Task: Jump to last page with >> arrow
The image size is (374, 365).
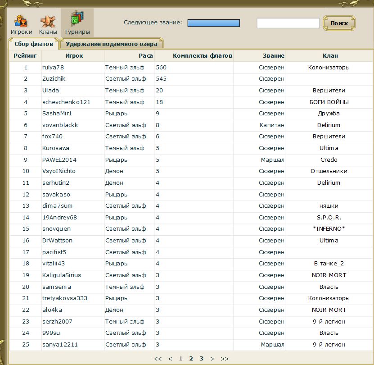Action: click(x=225, y=359)
